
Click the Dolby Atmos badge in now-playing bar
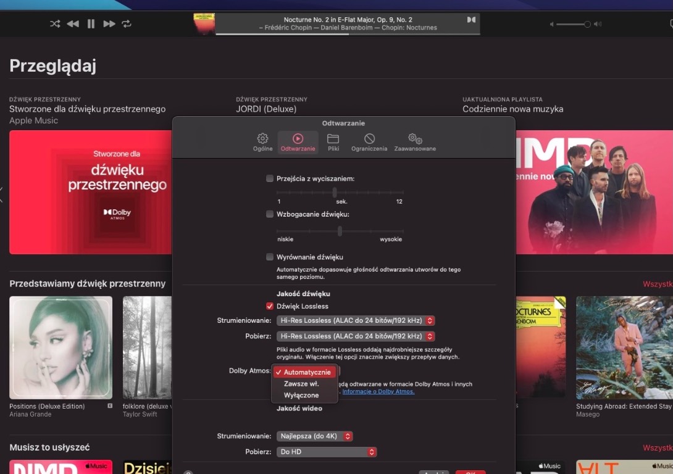pyautogui.click(x=471, y=20)
